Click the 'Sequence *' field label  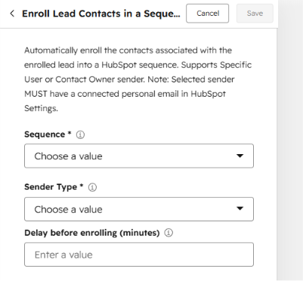(48, 134)
